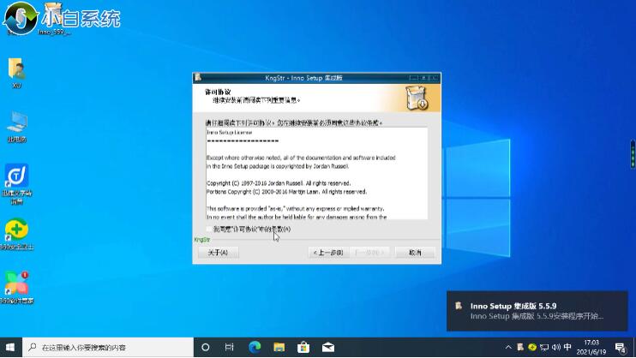Open Microsoft Store from the taskbar
The width and height of the screenshot is (636, 358).
pyautogui.click(x=303, y=348)
